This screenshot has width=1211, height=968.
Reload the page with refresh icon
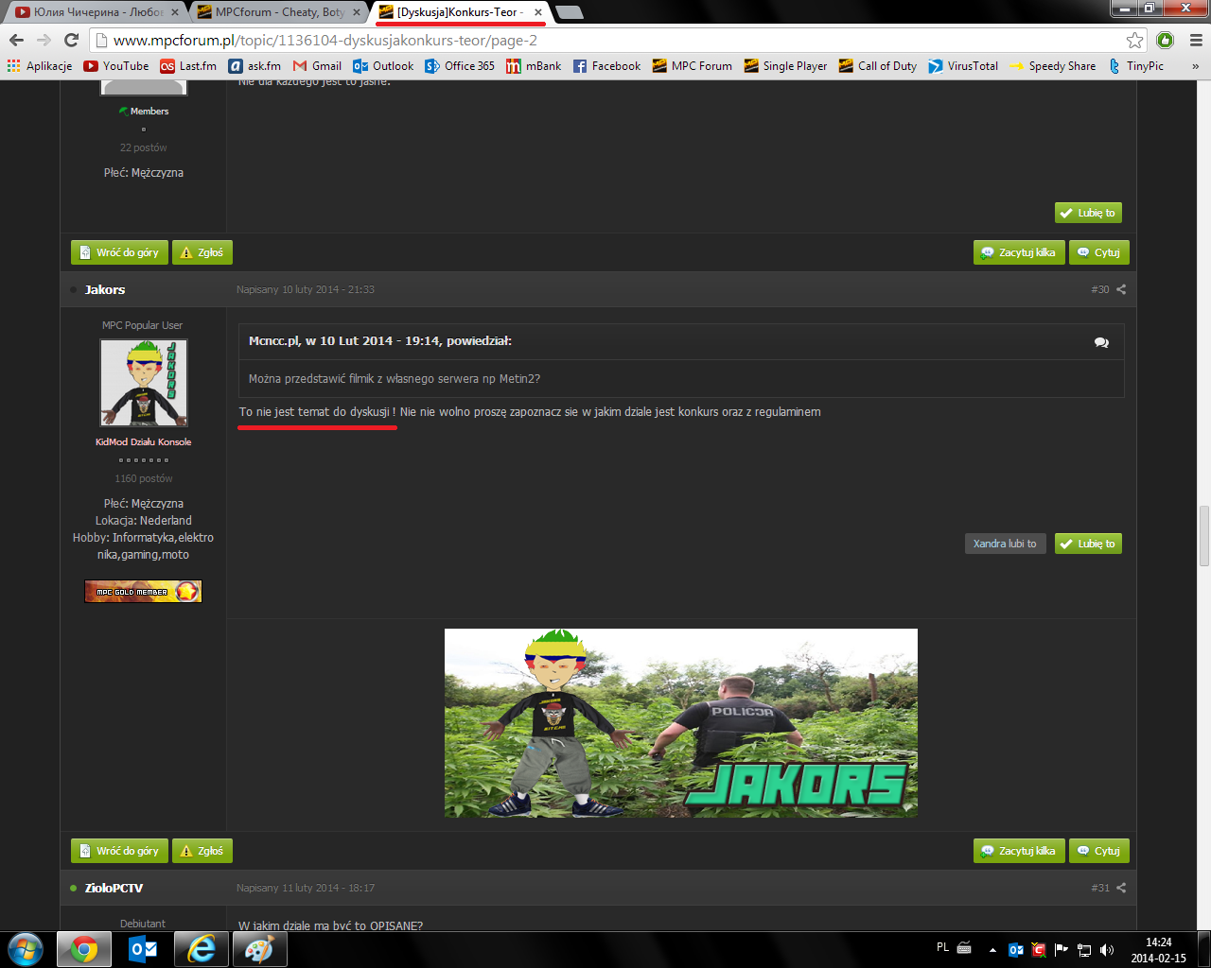71,40
